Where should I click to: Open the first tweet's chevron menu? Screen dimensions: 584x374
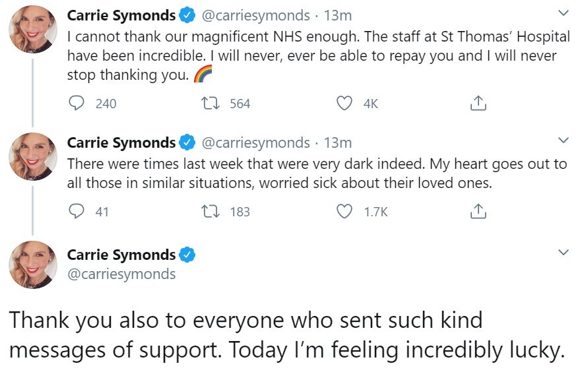pos(563,13)
